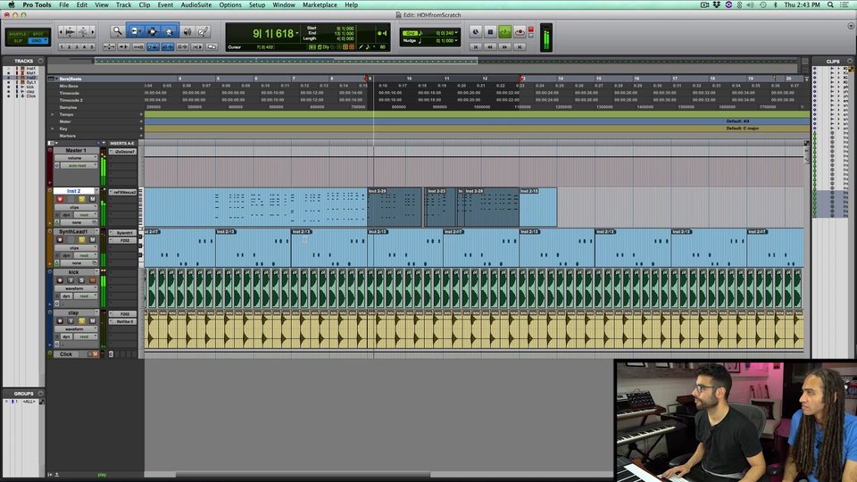Switch to Slip edit mode
Image resolution: width=857 pixels, height=482 pixels.
(18, 40)
